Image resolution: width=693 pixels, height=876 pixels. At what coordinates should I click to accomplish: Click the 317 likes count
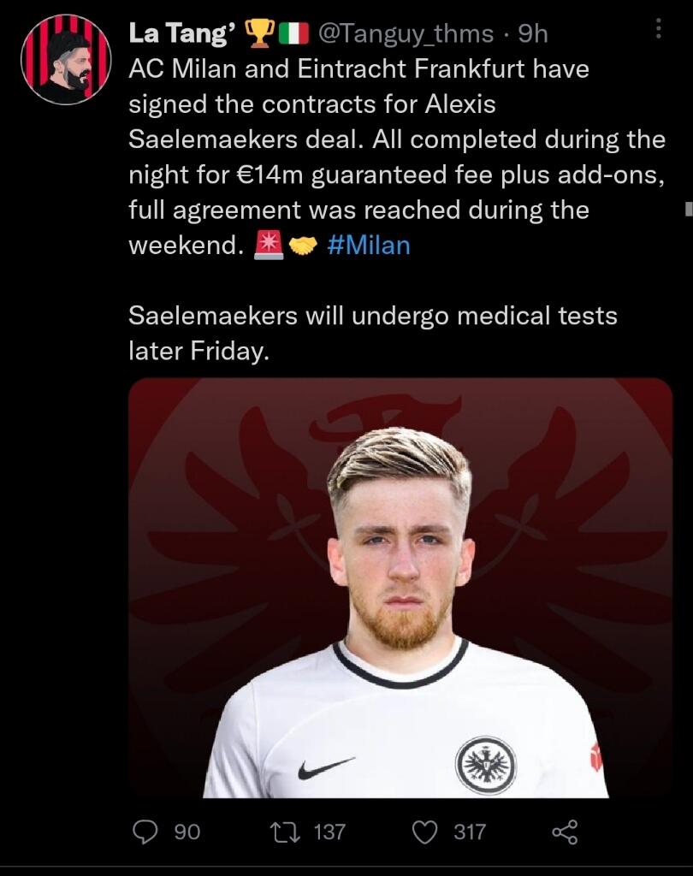click(470, 832)
